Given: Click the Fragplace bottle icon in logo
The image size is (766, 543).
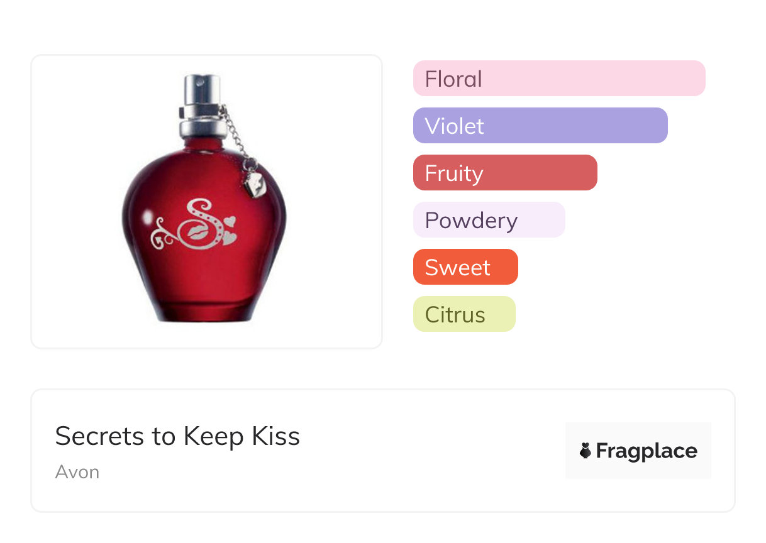Looking at the screenshot, I should pyautogui.click(x=586, y=451).
